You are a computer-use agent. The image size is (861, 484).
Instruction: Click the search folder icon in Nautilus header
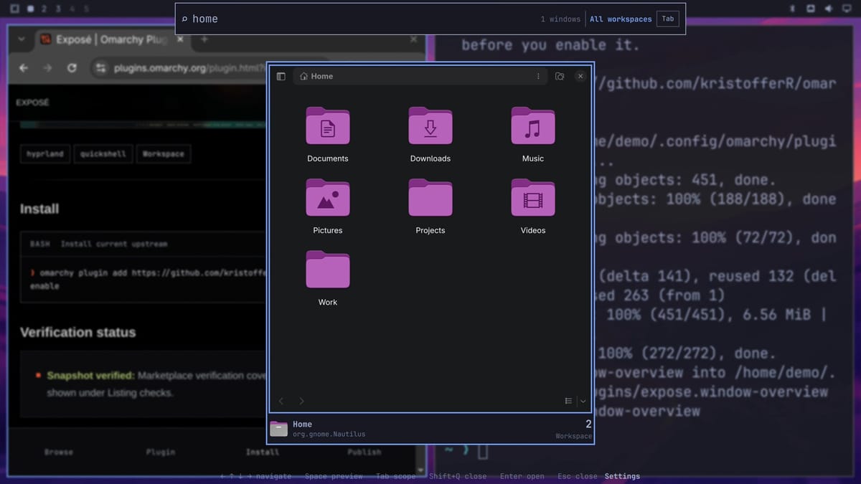560,76
